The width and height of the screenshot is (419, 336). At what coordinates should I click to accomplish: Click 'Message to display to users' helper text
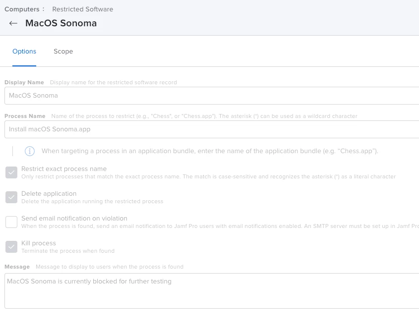click(x=110, y=267)
